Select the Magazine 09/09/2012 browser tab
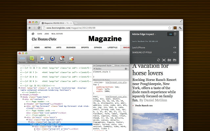Screen dimensions: 210x131 (57, 23)
